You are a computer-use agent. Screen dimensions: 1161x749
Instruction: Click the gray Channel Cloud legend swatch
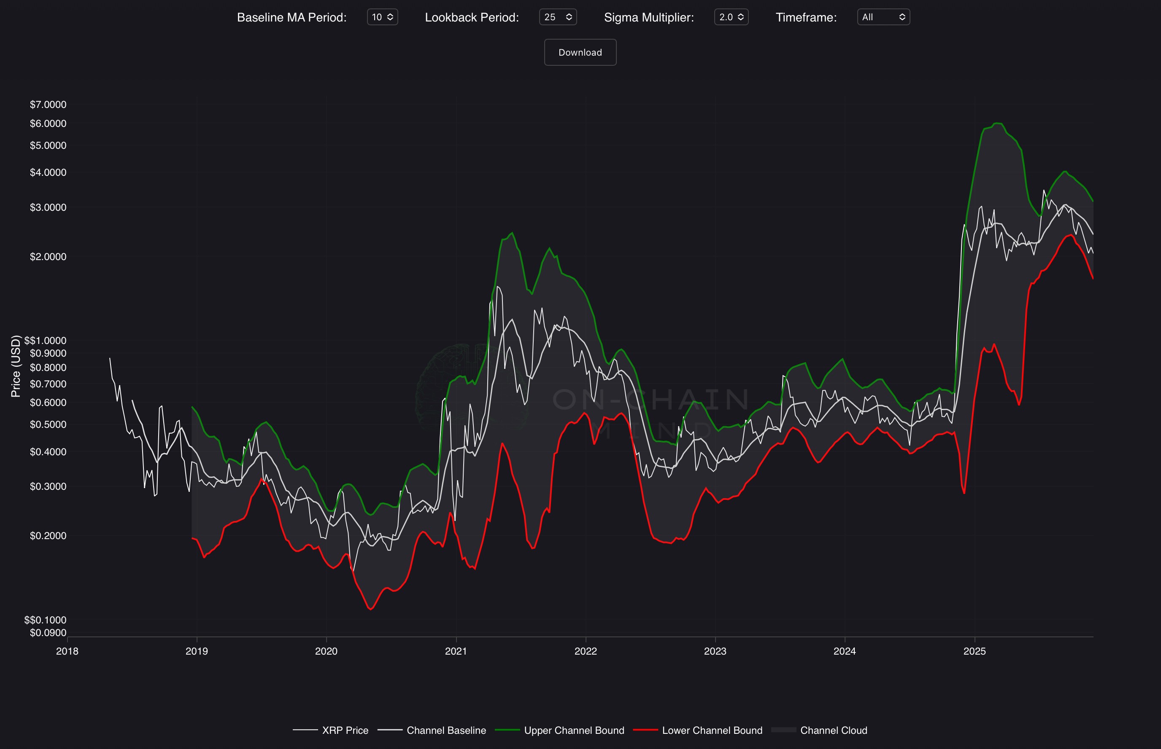coord(784,730)
